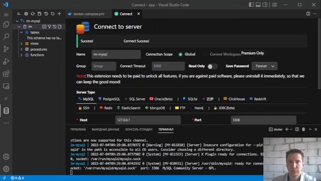Open the Save Password Forever dropdown

(x=264, y=66)
